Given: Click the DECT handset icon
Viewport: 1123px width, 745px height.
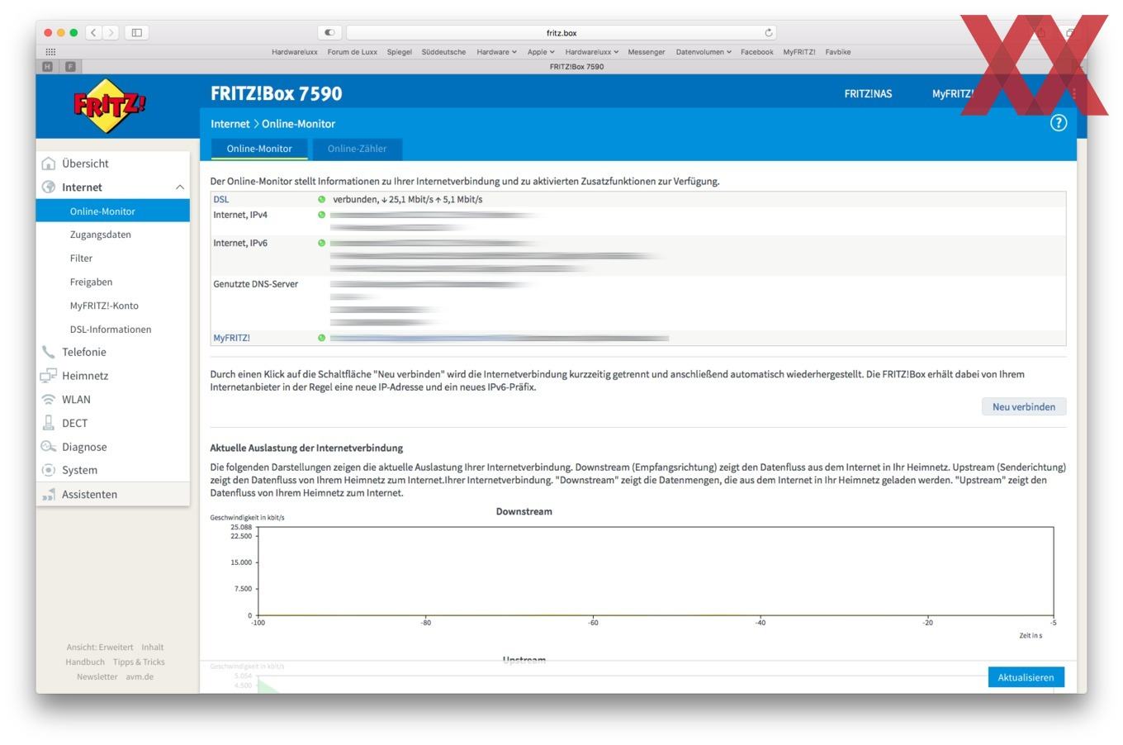Looking at the screenshot, I should 49,423.
